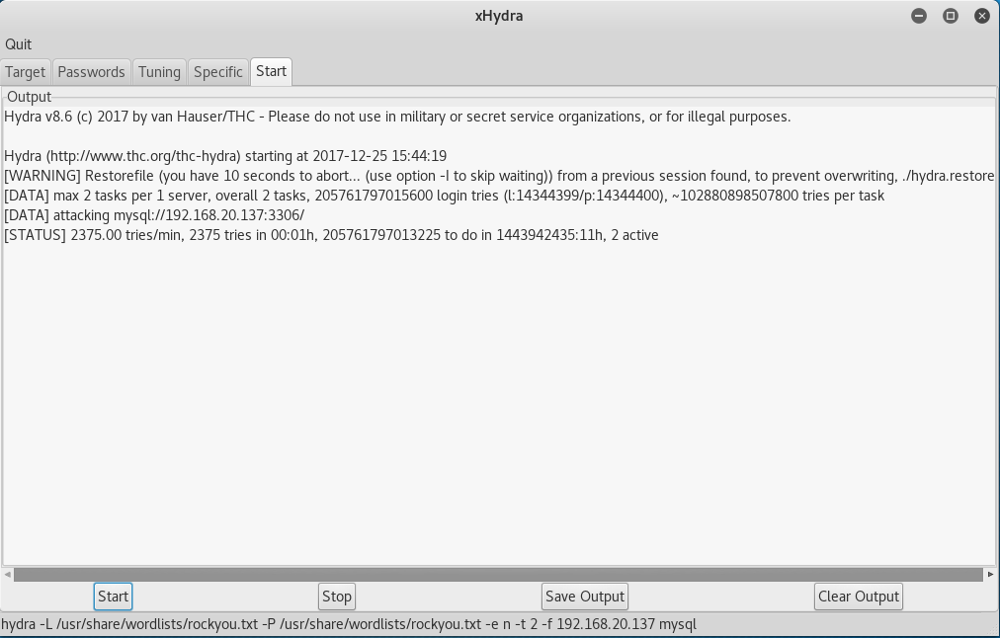Close the xHydra window

tap(982, 16)
